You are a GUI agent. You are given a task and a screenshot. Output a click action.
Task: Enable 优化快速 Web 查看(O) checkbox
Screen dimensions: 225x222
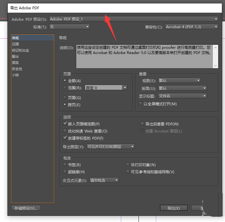click(65, 131)
